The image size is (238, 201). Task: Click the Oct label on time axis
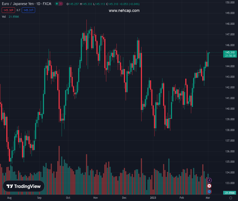[x=68, y=198]
